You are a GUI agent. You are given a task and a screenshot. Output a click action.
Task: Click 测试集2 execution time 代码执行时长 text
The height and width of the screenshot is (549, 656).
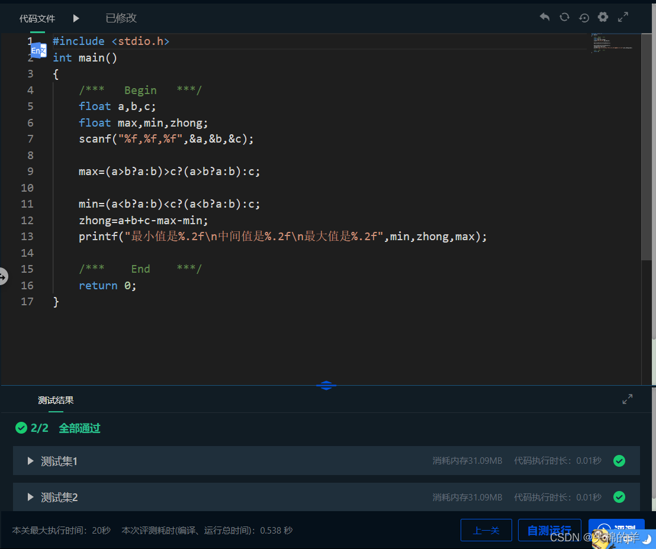point(558,497)
